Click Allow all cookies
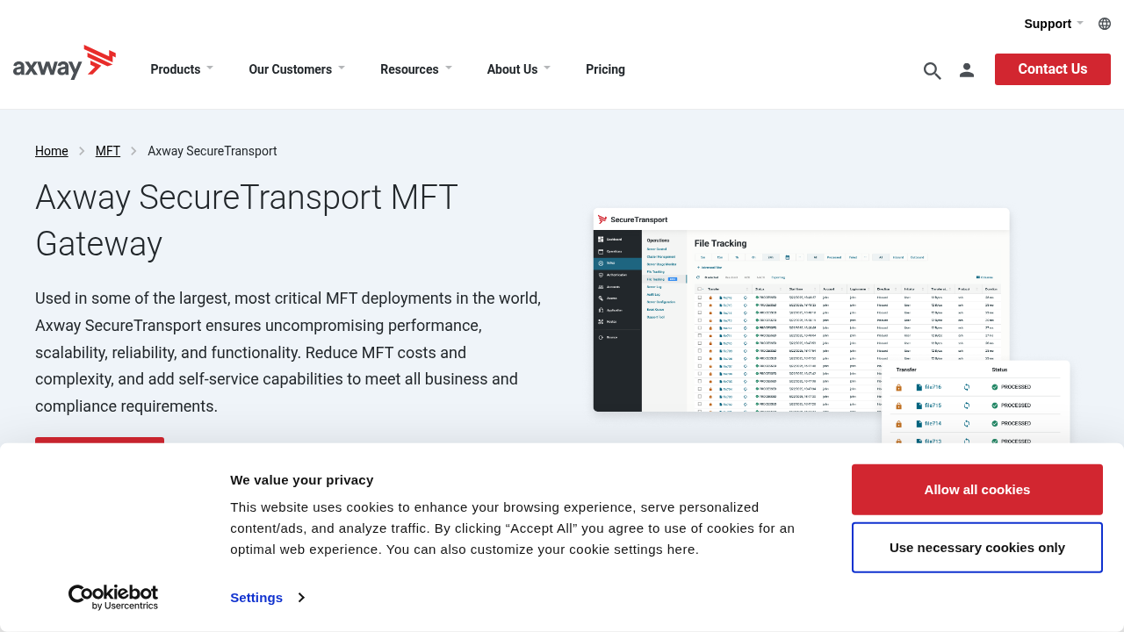Image resolution: width=1124 pixels, height=632 pixels. [976, 490]
